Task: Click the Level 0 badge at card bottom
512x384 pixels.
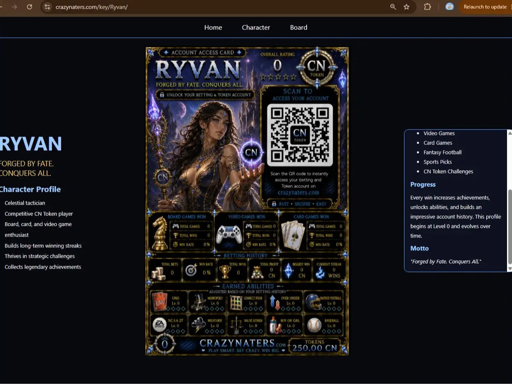Action: (165, 344)
